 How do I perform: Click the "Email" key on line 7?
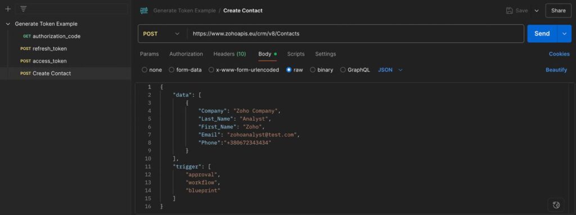209,135
